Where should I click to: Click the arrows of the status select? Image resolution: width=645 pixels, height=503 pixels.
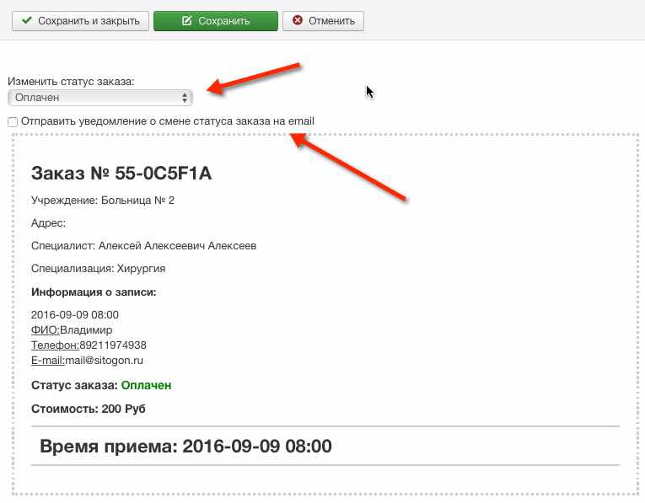click(185, 98)
